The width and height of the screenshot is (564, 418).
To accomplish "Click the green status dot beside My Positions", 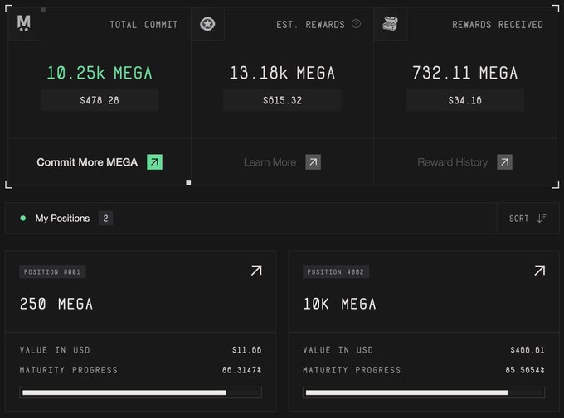I will click(x=23, y=218).
